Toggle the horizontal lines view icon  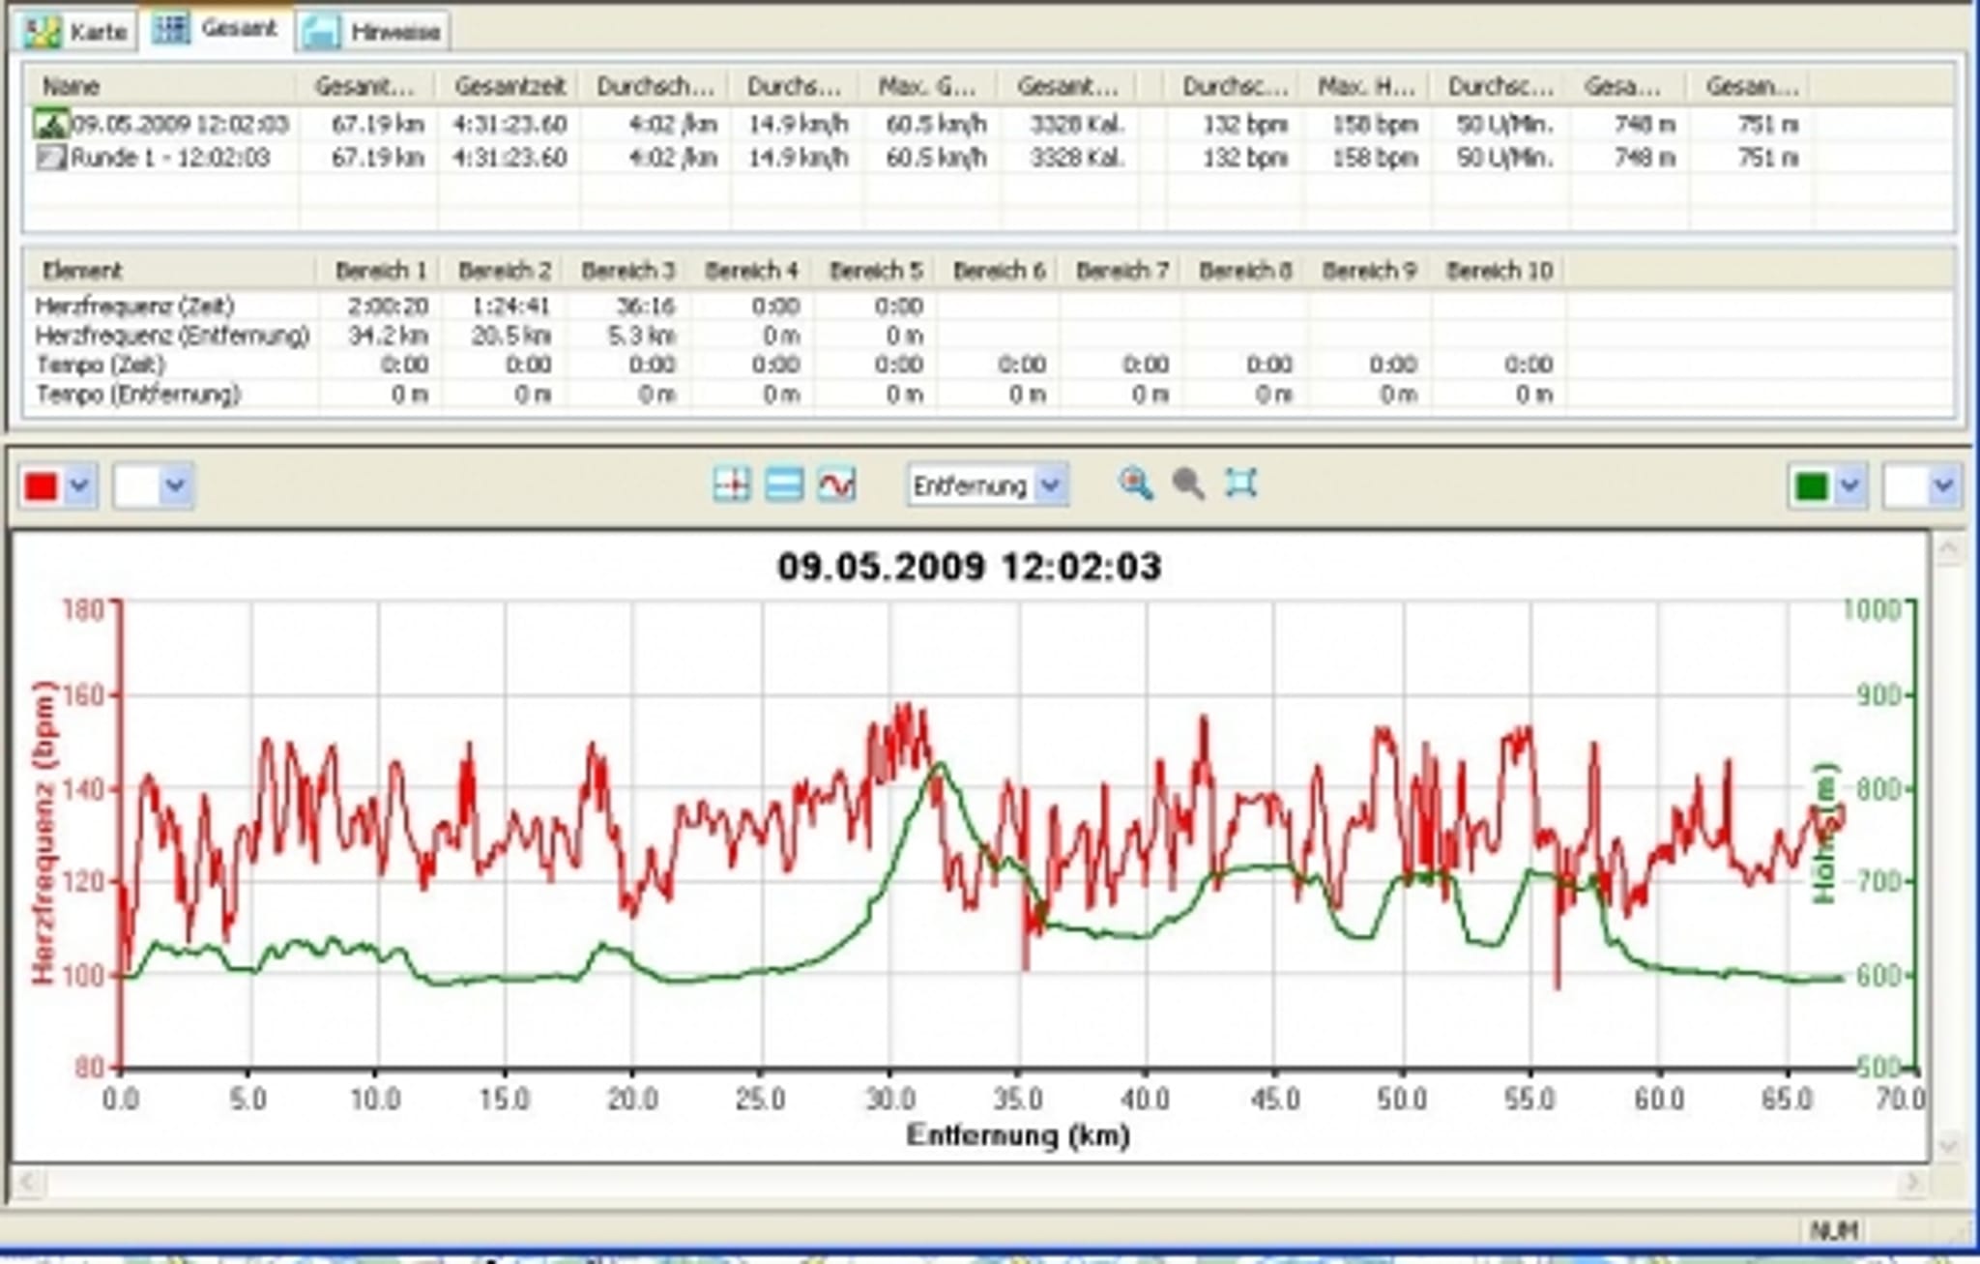coord(783,485)
